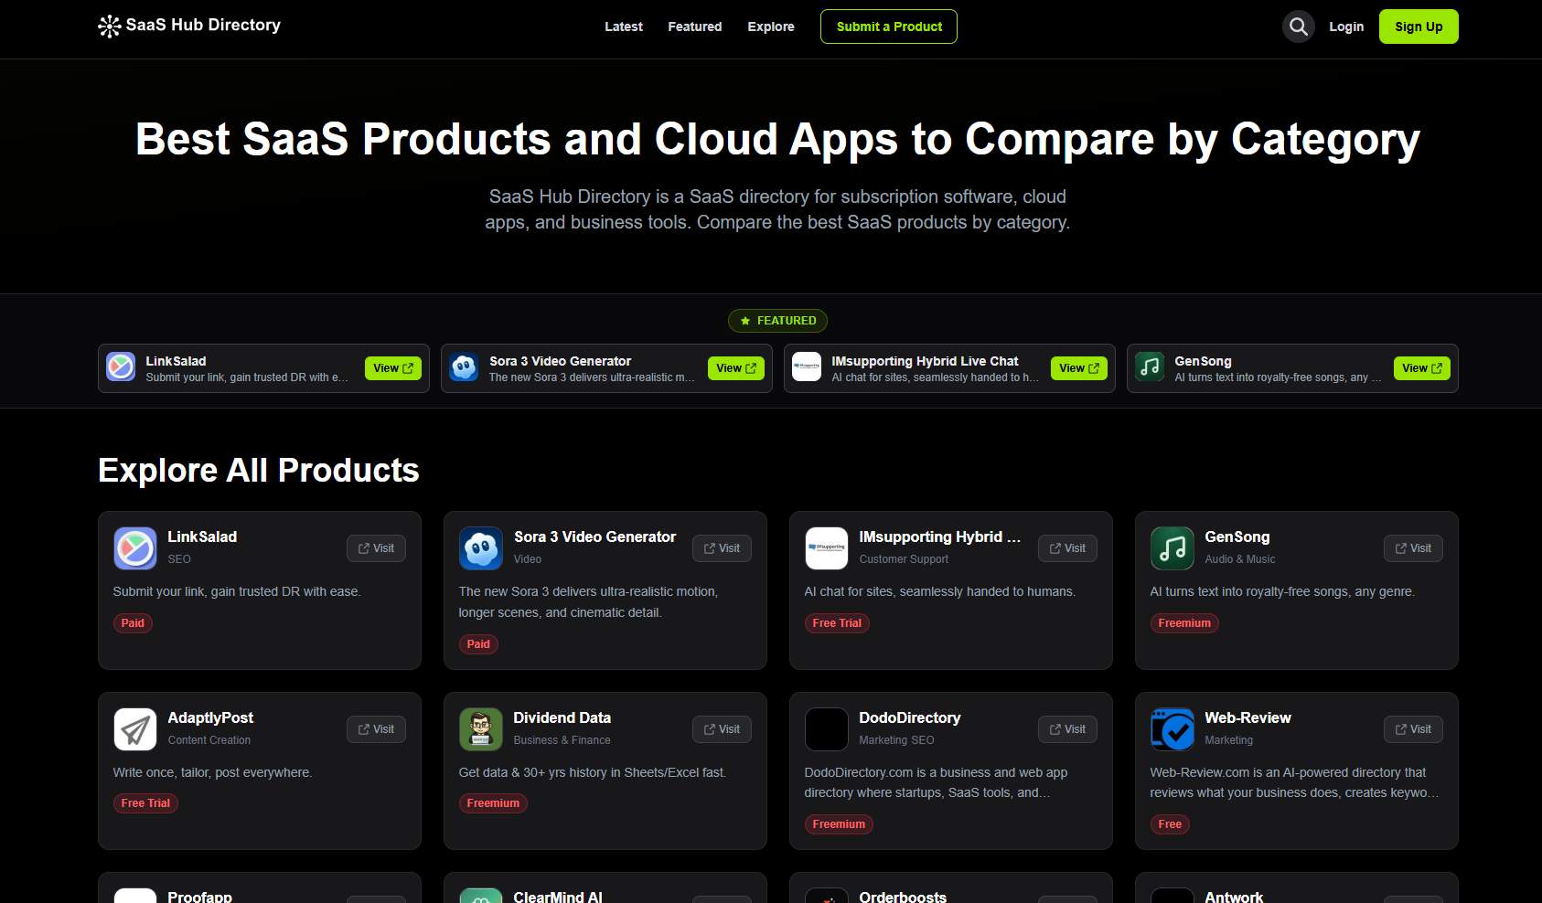Screen dimensions: 1542x903
Task: Click the SaaS Hub Directory asterisk logo icon
Action: click(x=109, y=26)
